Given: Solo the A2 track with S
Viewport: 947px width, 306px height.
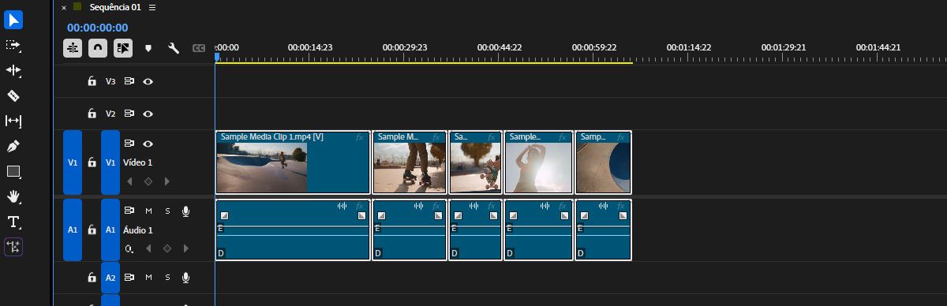Looking at the screenshot, I should click(167, 278).
